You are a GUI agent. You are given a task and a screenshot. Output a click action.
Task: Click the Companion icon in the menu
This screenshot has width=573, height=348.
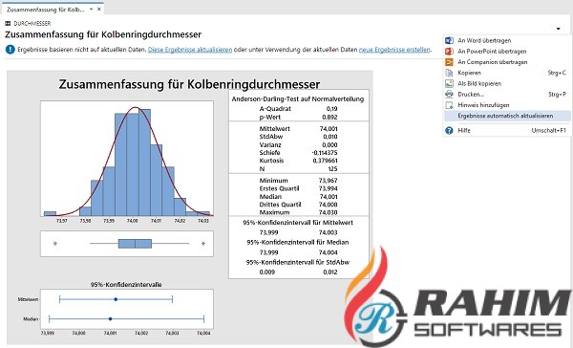[x=449, y=62]
